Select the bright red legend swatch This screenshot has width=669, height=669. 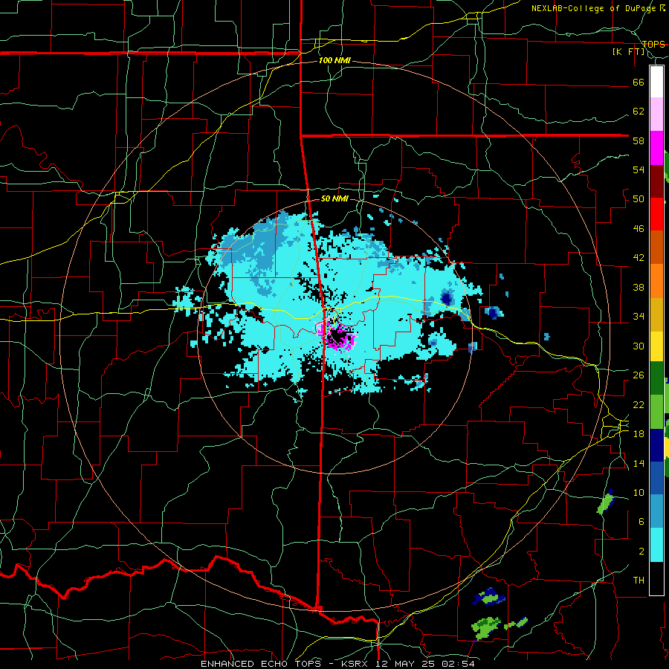point(656,214)
